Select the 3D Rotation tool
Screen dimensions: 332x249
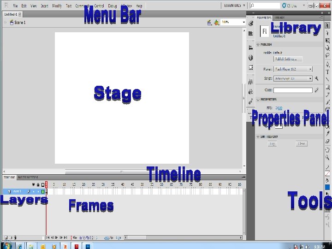(327, 48)
